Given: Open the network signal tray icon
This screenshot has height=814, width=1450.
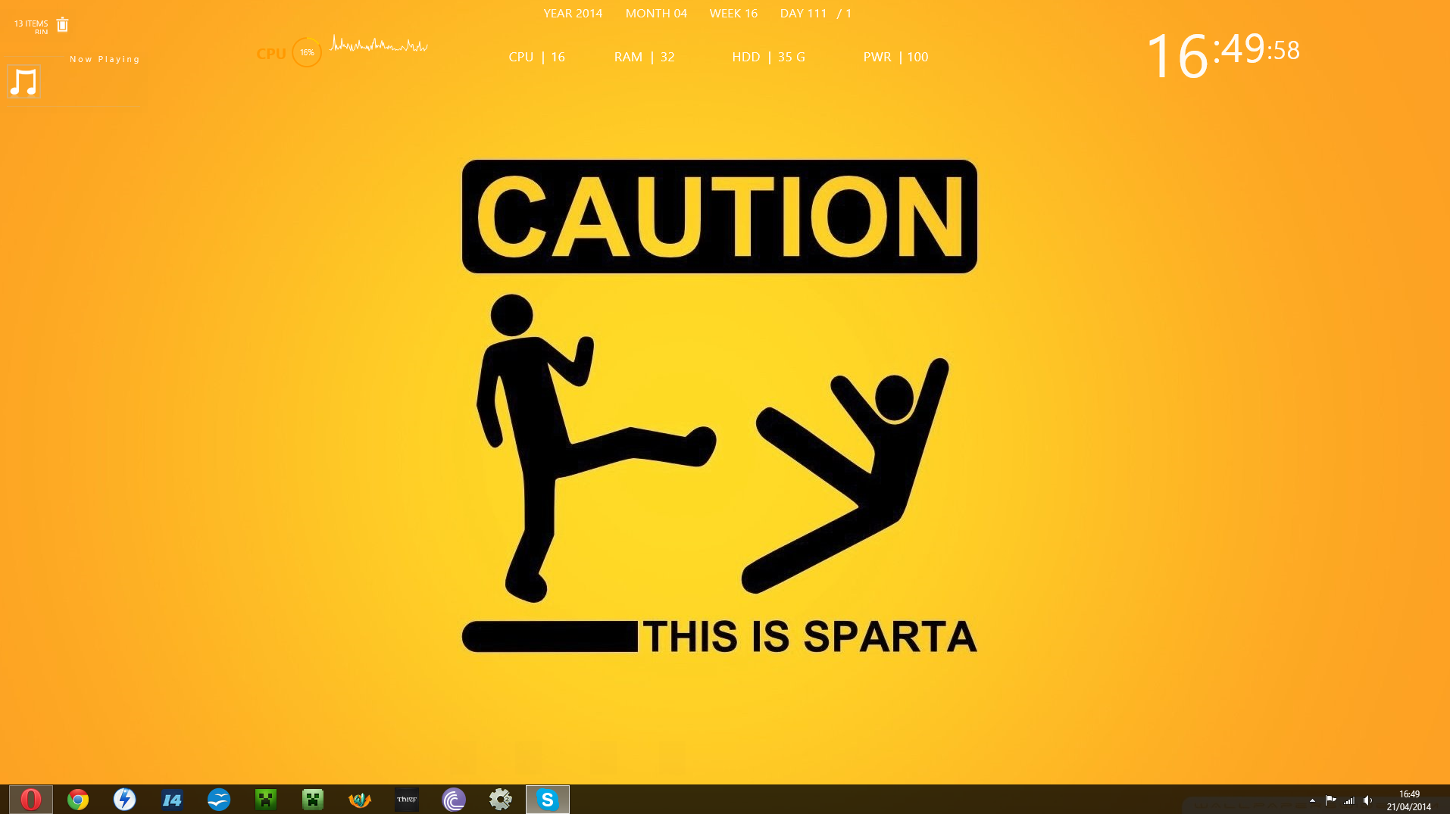Looking at the screenshot, I should coord(1349,800).
